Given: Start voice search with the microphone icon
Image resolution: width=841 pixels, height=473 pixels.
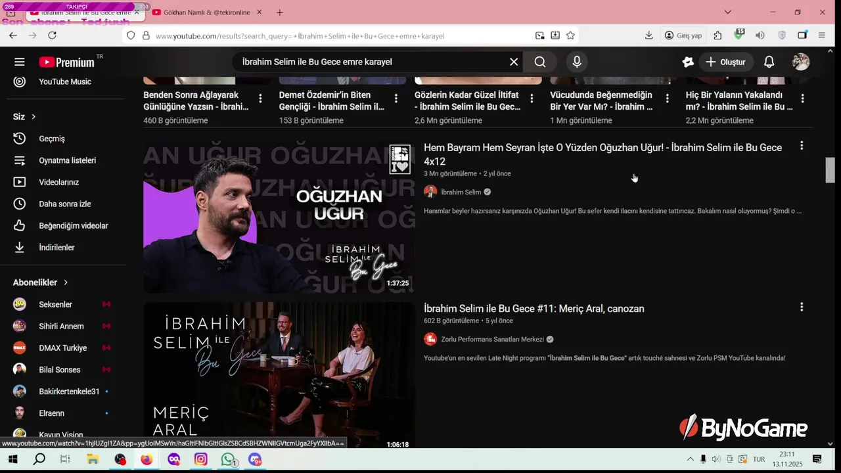Looking at the screenshot, I should click(577, 62).
